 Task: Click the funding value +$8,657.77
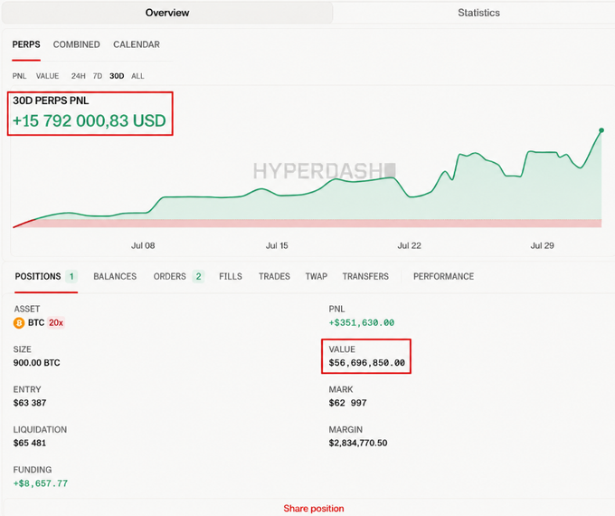click(41, 483)
